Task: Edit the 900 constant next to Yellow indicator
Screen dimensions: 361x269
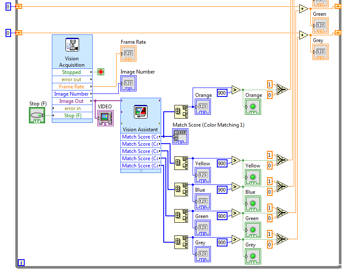Action: [x=222, y=163]
